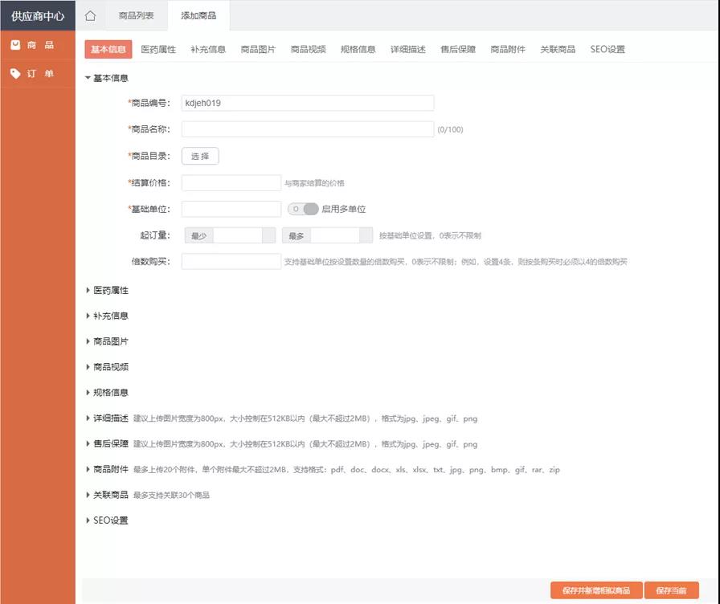Image resolution: width=720 pixels, height=604 pixels.
Task: Expand the 商品图片 section
Action: [x=107, y=341]
